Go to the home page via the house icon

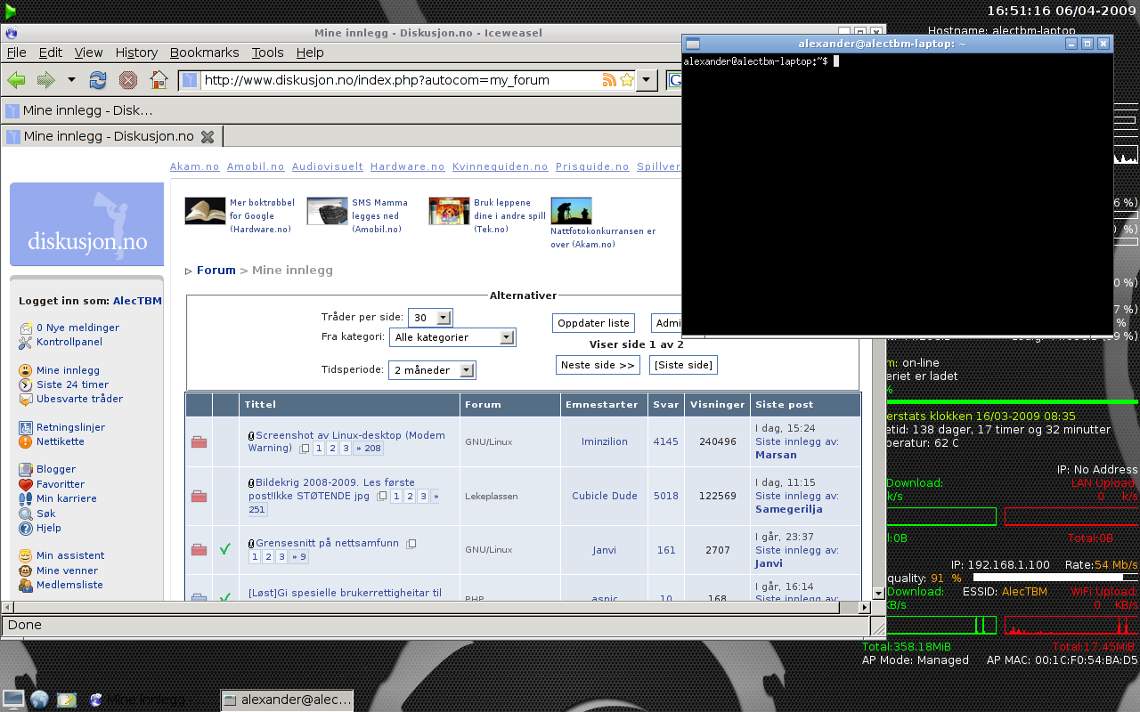159,80
